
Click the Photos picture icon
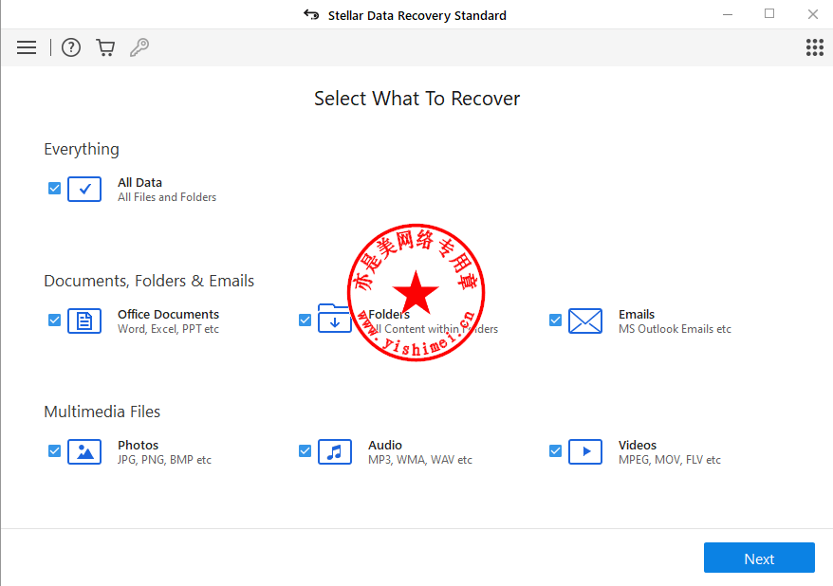(84, 451)
